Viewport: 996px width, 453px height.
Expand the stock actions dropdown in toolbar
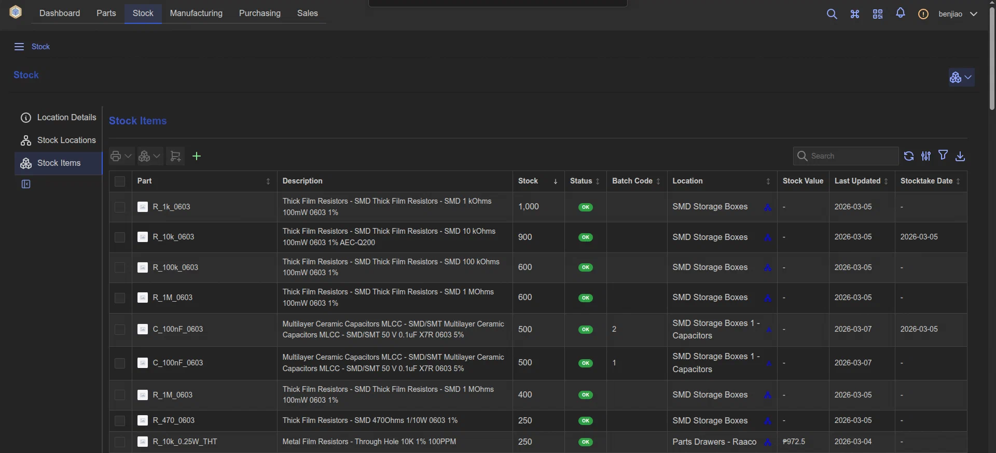150,156
